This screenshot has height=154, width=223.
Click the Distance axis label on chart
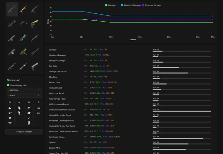(x=133, y=40)
